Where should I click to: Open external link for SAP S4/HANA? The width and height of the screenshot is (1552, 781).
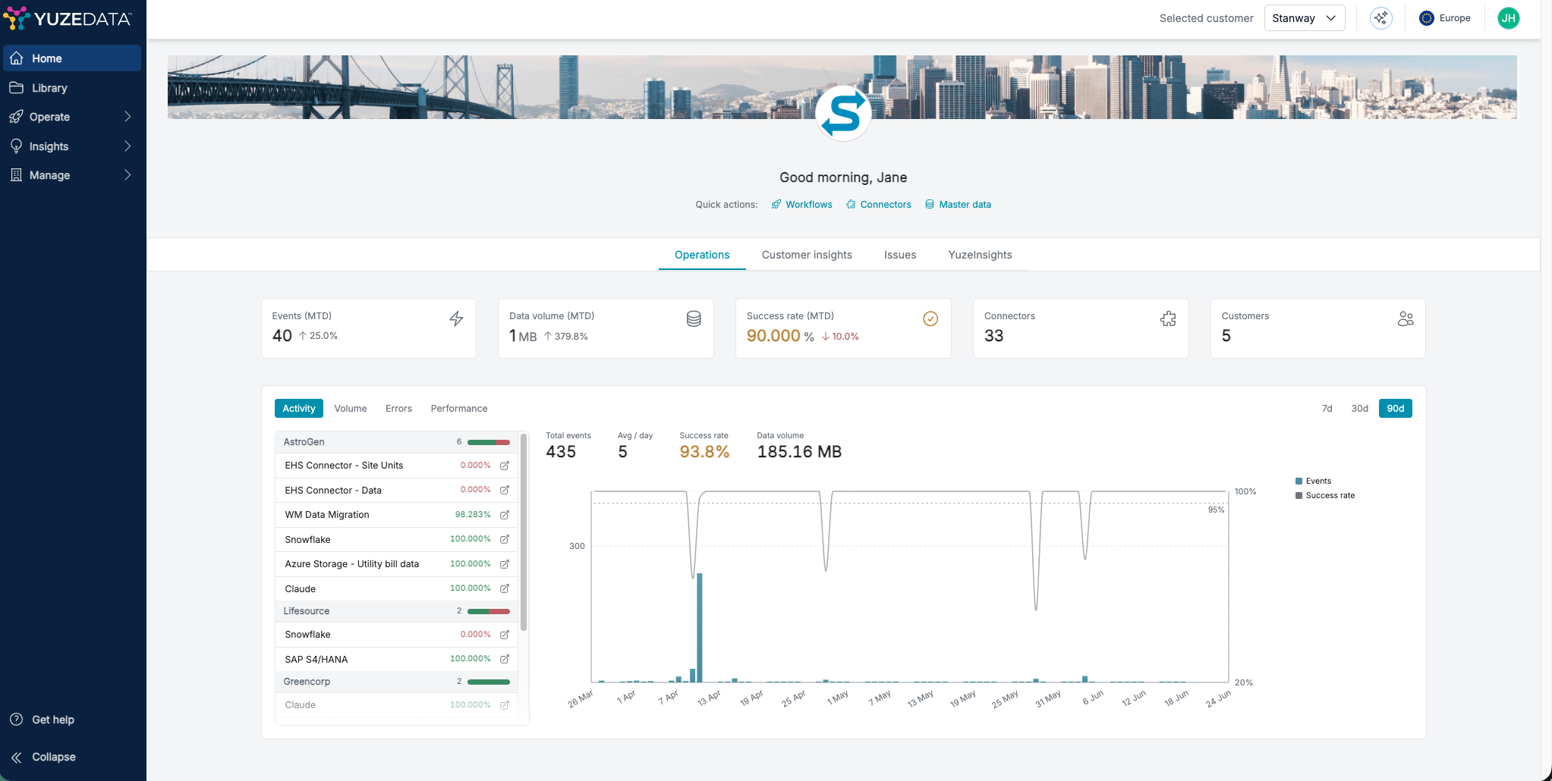click(x=505, y=659)
